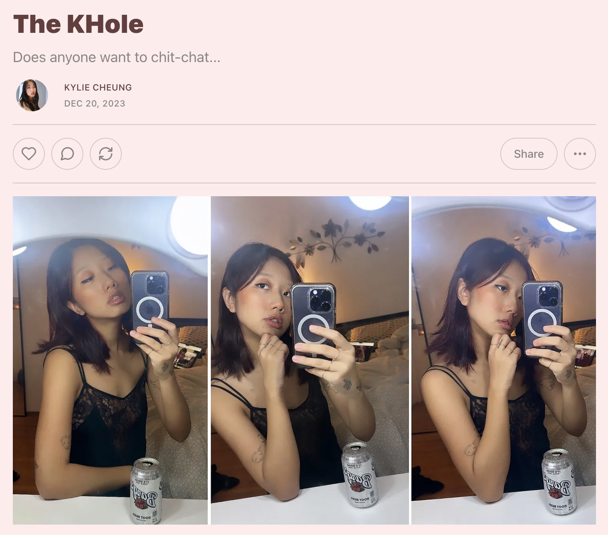Click the phone in the middle photo
The image size is (608, 535).
313,324
